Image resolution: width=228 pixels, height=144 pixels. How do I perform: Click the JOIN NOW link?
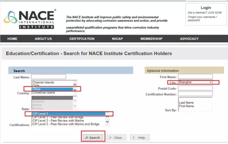click(x=216, y=13)
